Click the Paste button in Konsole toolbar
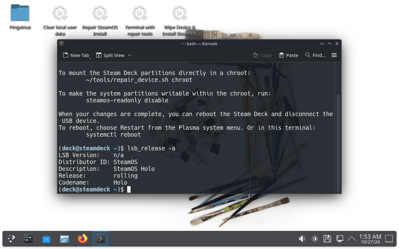Viewport: 399px width, 249px height. (289, 55)
